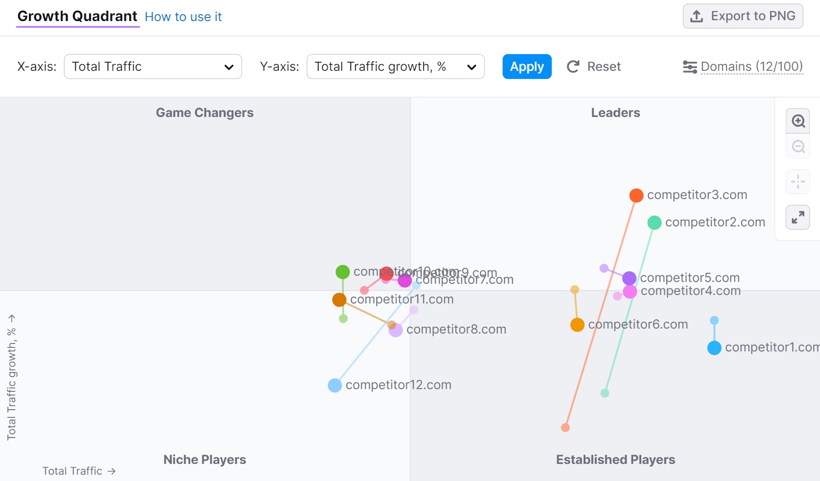The width and height of the screenshot is (820, 481).
Task: Click the Export to PNG button
Action: [x=743, y=16]
